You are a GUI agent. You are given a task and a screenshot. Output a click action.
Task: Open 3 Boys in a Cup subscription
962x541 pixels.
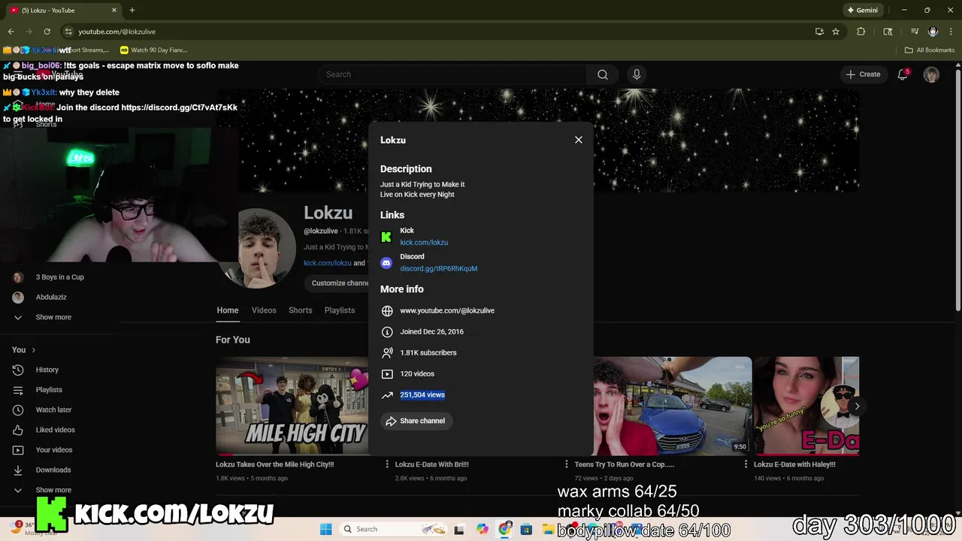pos(59,277)
